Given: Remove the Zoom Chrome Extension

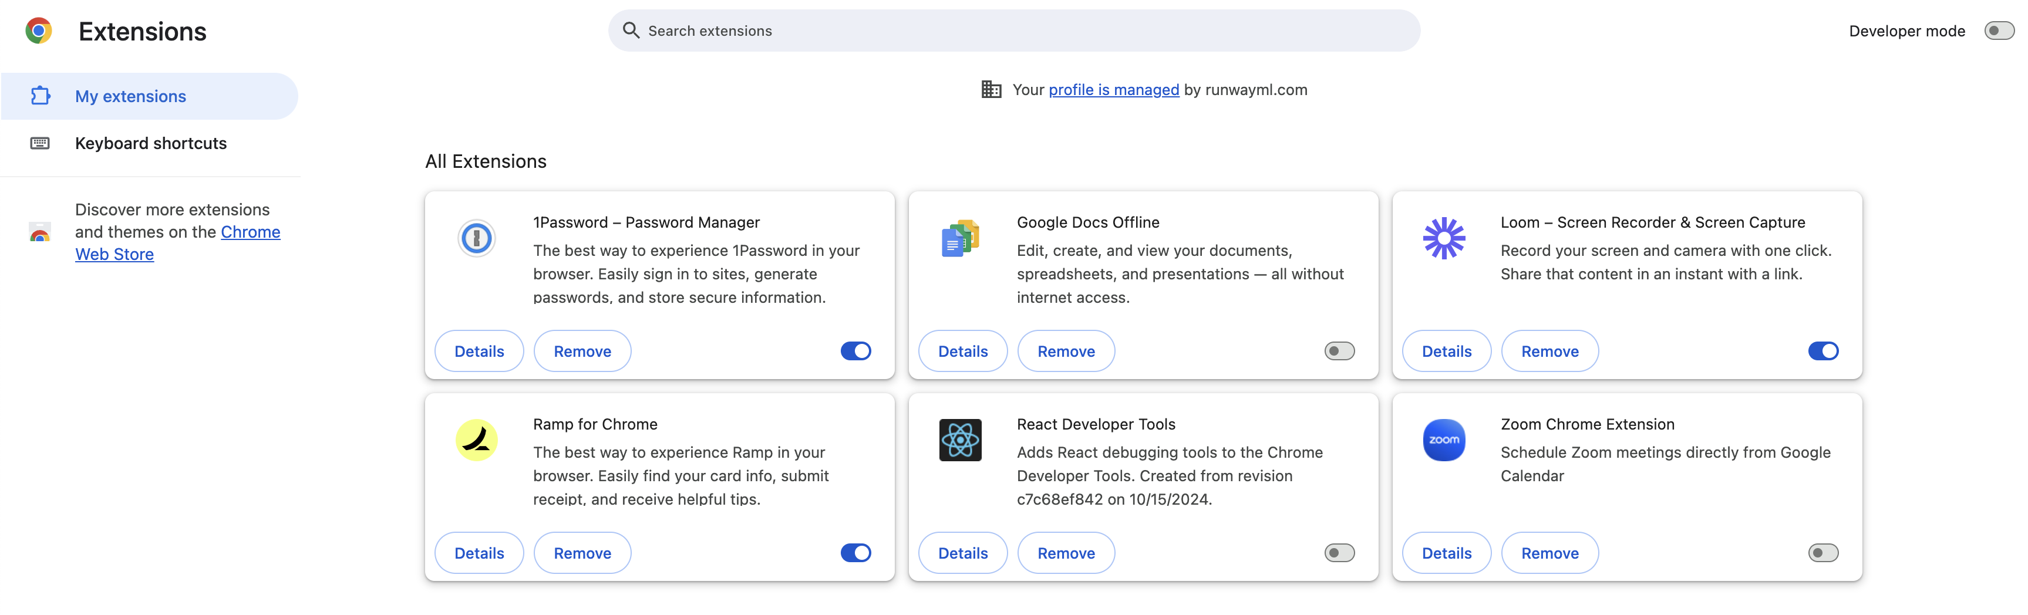Looking at the screenshot, I should (1549, 553).
